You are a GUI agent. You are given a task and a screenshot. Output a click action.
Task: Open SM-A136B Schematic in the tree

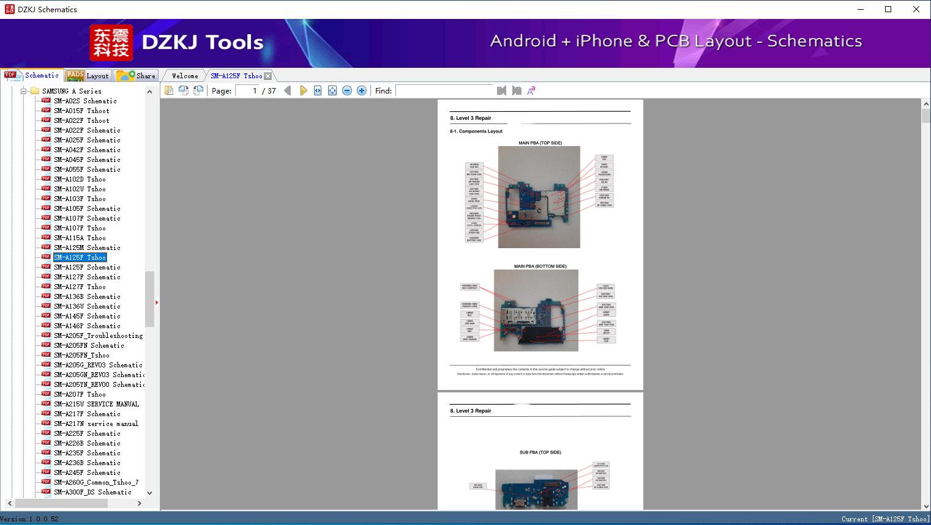click(87, 296)
